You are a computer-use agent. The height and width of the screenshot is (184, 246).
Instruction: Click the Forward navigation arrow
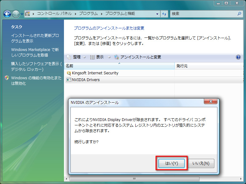16,14
